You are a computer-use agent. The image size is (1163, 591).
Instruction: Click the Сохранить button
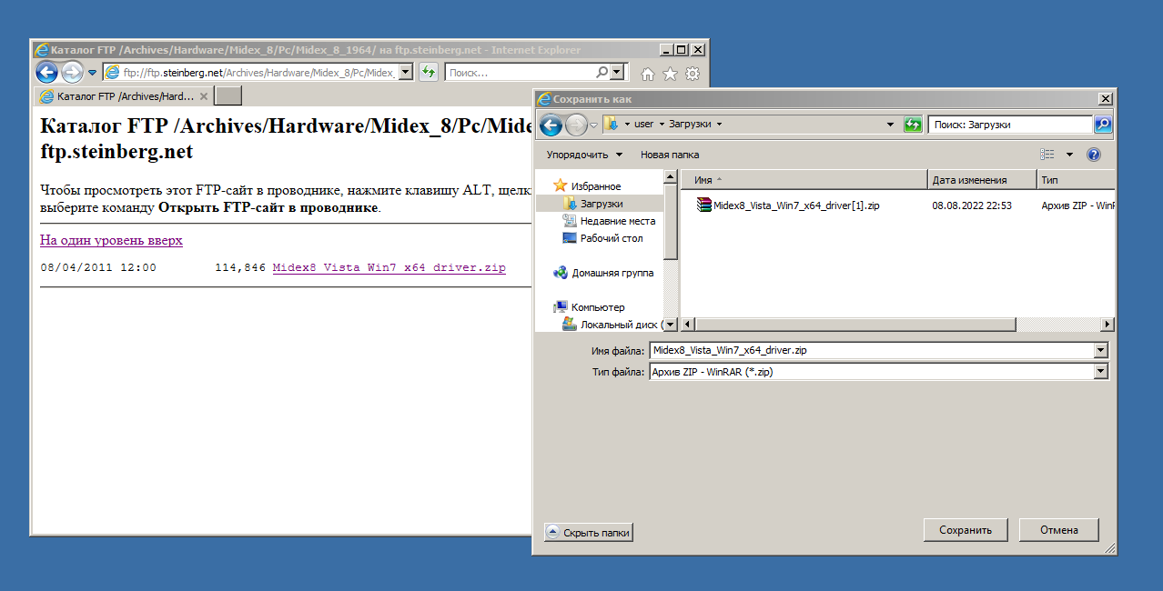pos(965,530)
